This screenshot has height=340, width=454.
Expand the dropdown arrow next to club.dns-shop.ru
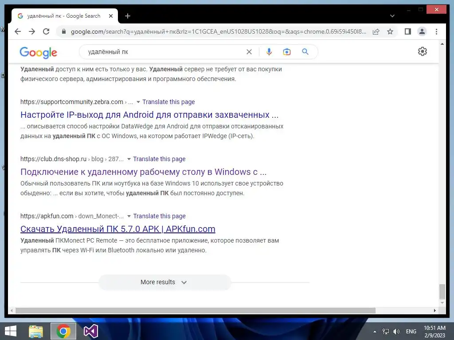click(129, 159)
